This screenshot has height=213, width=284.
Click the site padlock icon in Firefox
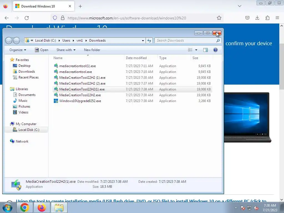click(x=63, y=18)
